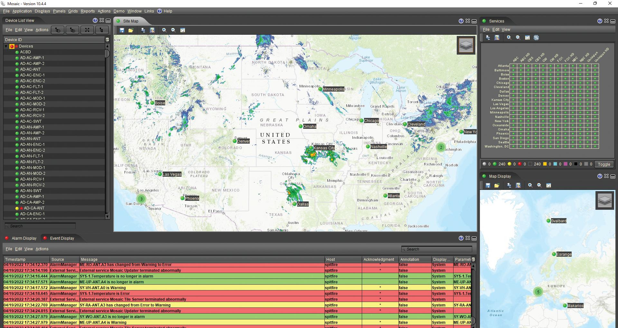
Task: Toggle yellow circle status filter in Services
Action: [x=510, y=164]
